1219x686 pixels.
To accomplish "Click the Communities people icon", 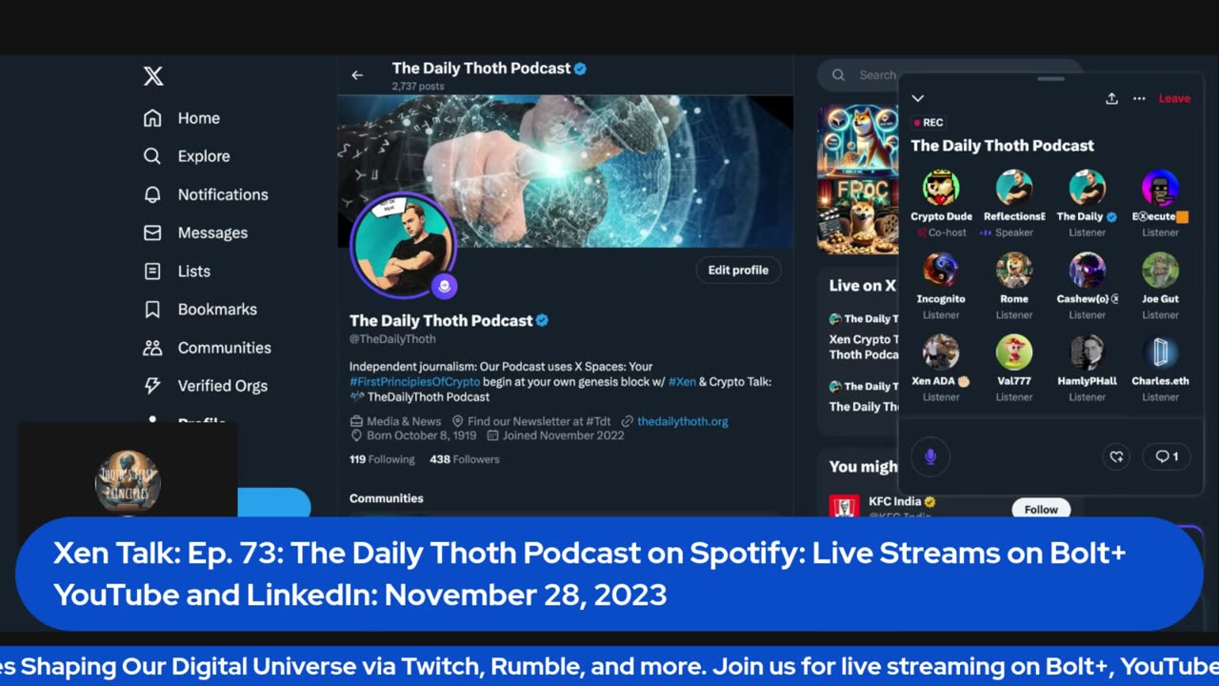I will coord(152,348).
